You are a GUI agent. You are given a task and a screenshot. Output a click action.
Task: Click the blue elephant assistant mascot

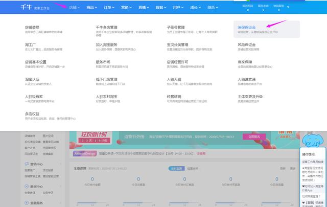[x=312, y=141]
